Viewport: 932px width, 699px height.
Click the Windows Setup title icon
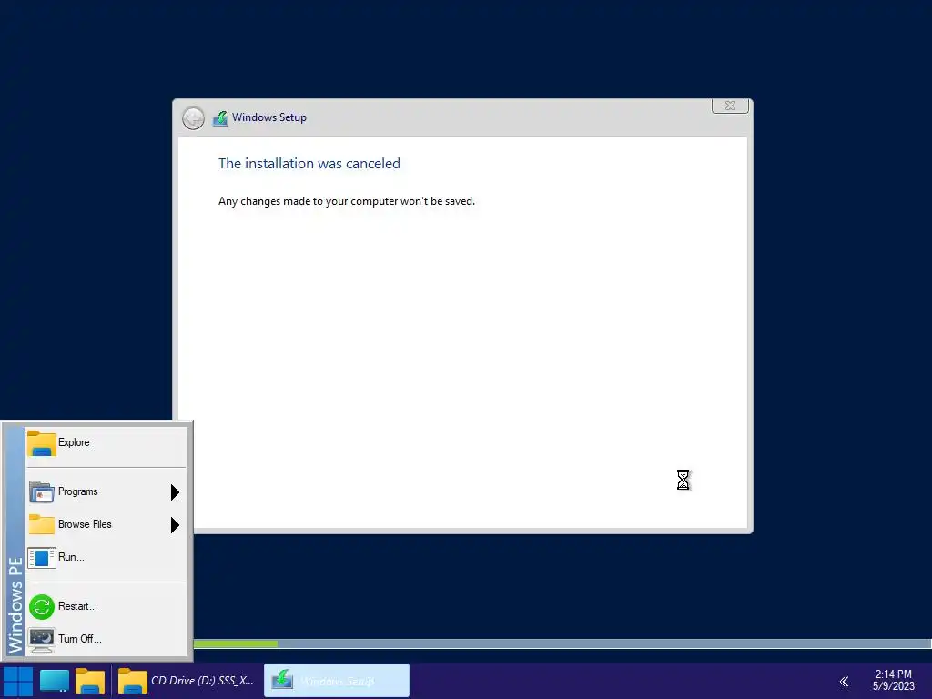tap(220, 118)
